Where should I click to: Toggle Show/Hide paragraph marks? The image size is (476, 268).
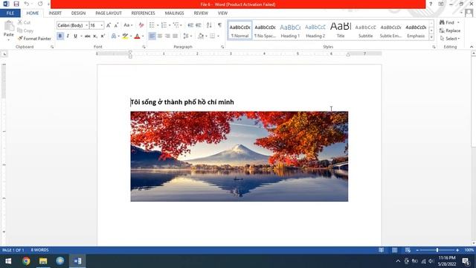coord(220,25)
